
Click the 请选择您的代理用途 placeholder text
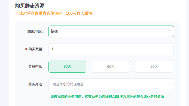point(68,84)
